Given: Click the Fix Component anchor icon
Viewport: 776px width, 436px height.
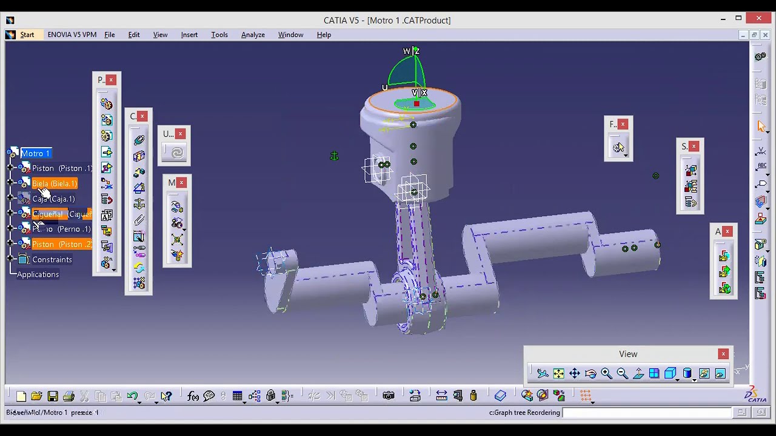Looking at the screenshot, I should (139, 203).
